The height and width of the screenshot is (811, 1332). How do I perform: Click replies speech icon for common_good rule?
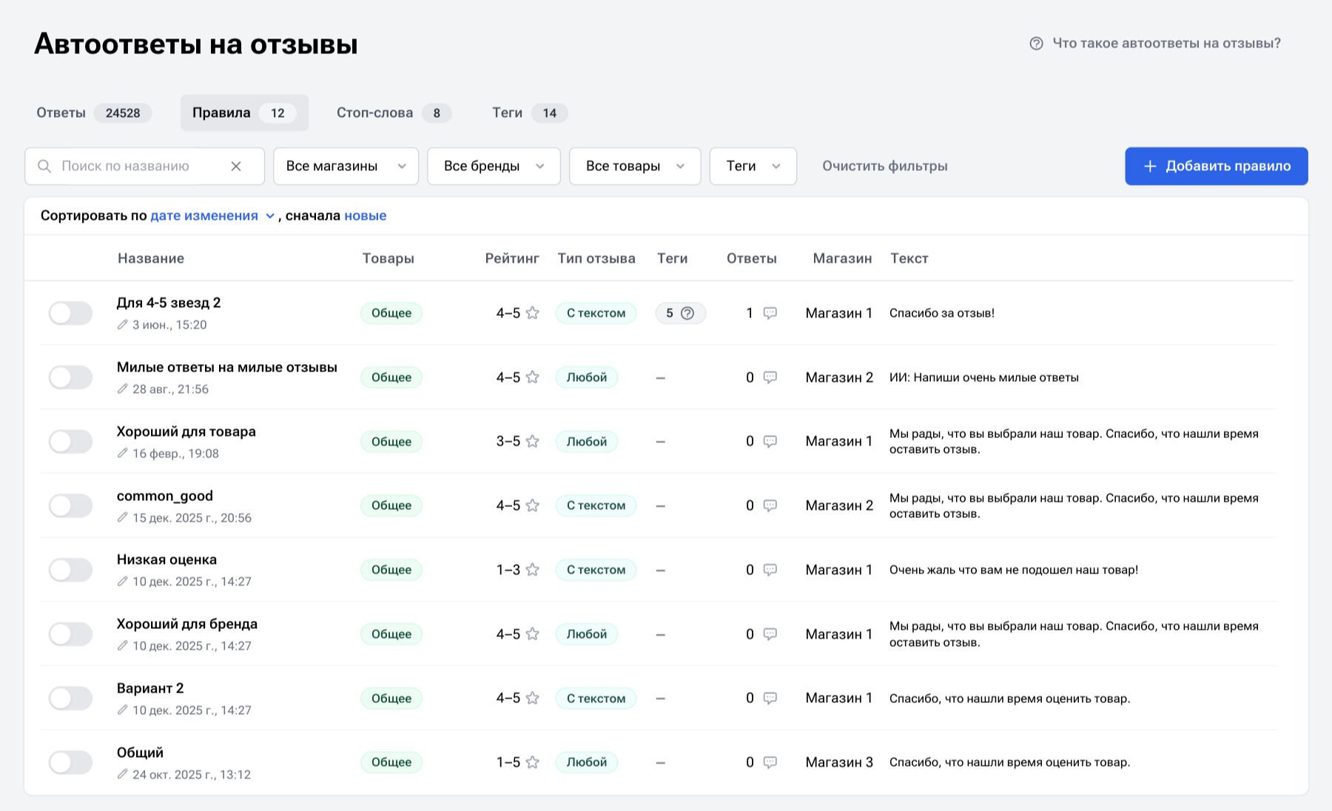tap(770, 505)
